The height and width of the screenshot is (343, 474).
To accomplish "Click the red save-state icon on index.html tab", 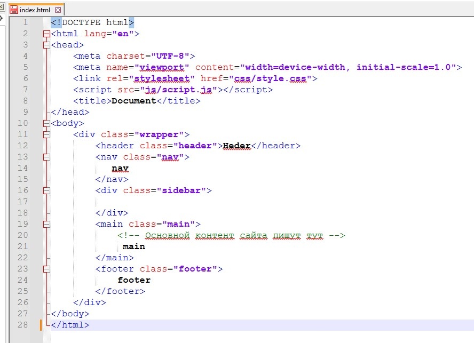I will pos(13,10).
